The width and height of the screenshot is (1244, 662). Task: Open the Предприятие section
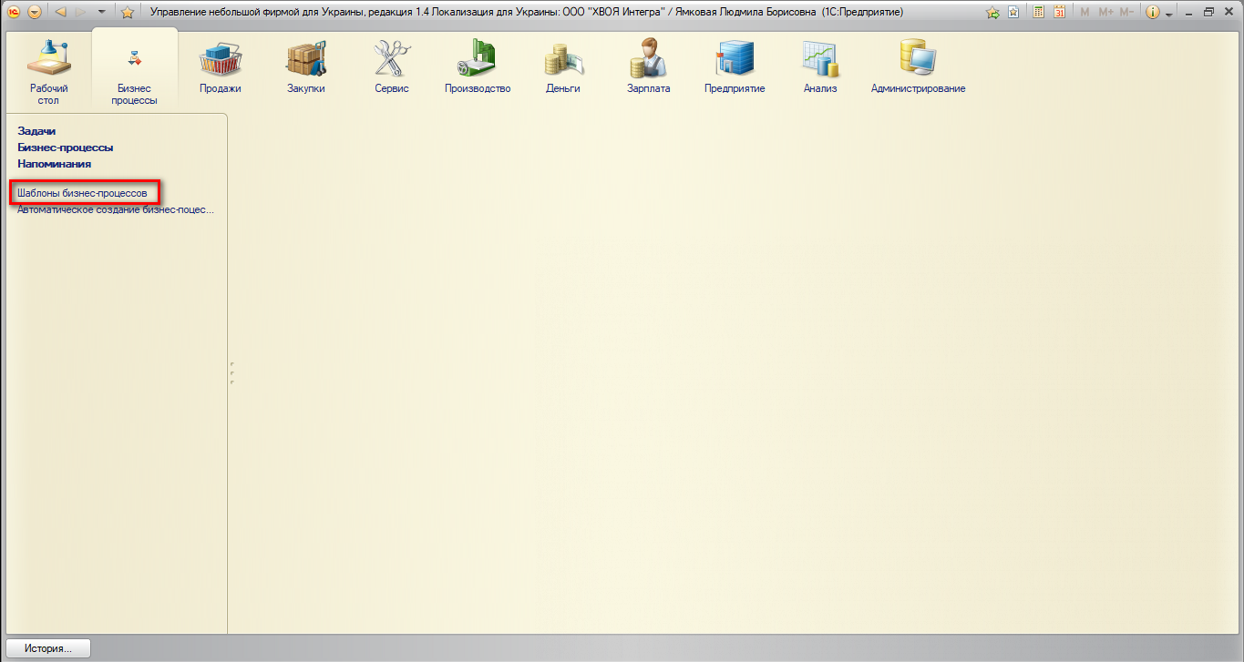[x=734, y=67]
